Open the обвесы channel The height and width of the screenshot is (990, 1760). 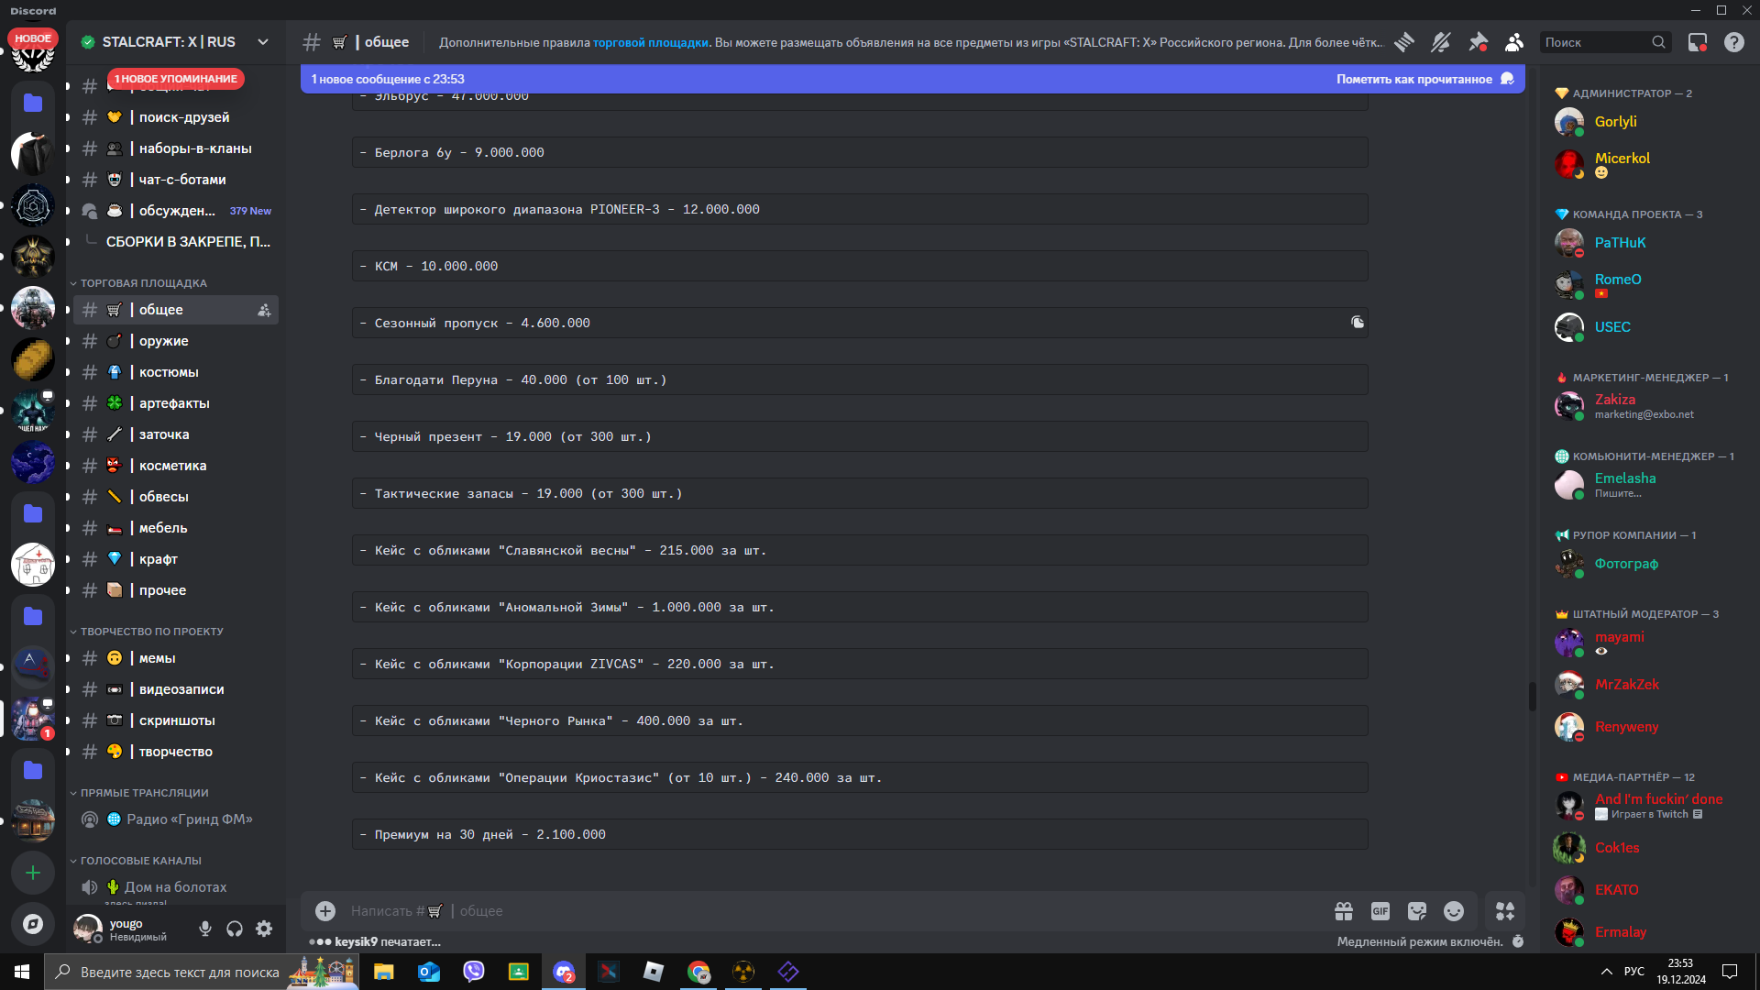point(176,497)
